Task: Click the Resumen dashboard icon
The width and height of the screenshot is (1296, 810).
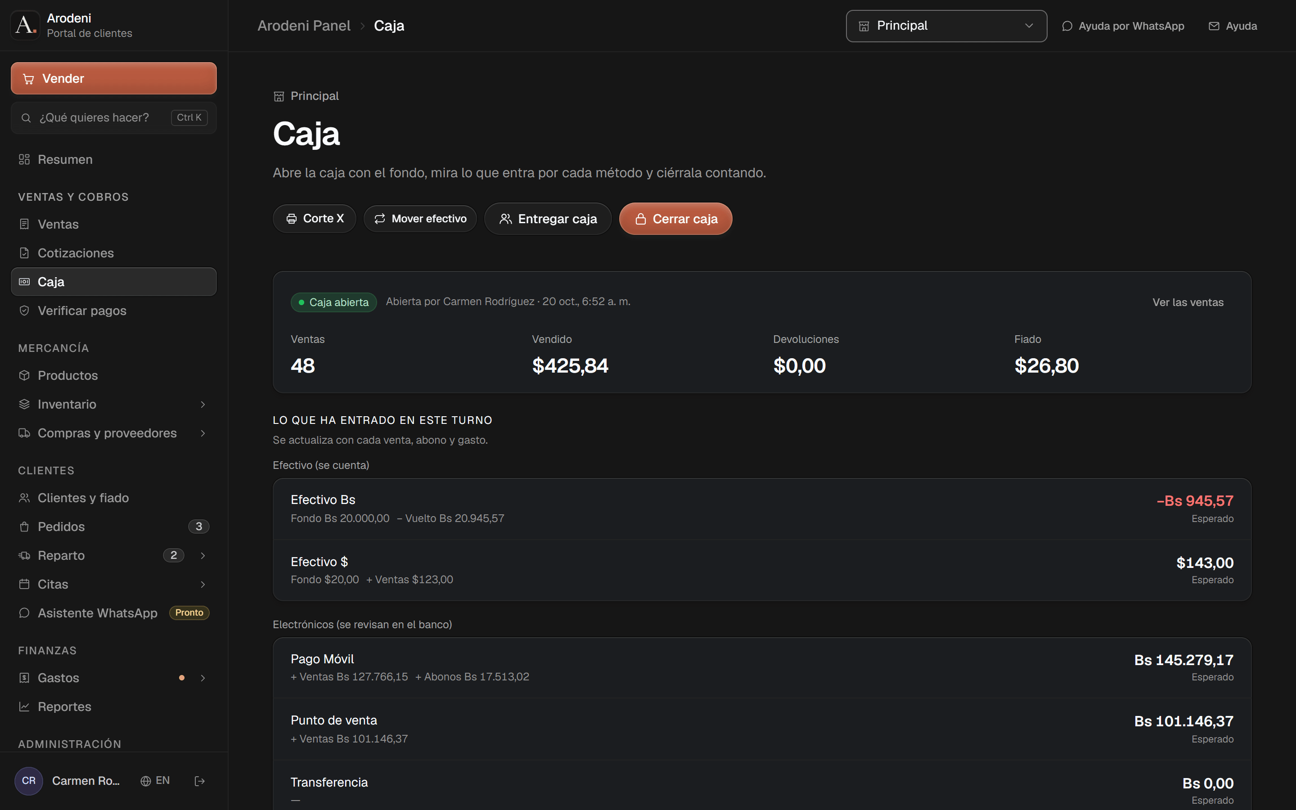Action: pyautogui.click(x=24, y=160)
